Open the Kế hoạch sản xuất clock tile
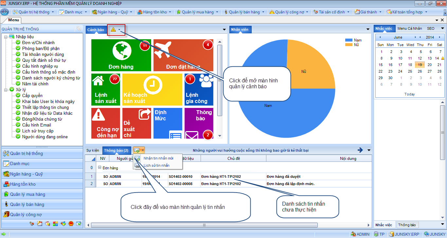Viewport: 447px width, 238px height. click(x=152, y=89)
